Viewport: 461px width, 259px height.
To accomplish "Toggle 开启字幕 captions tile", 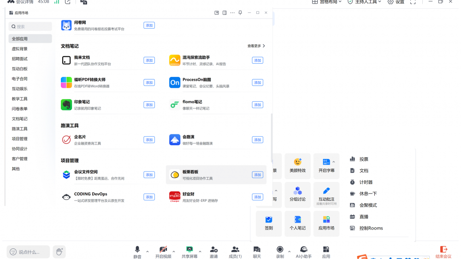I will pyautogui.click(x=326, y=166).
